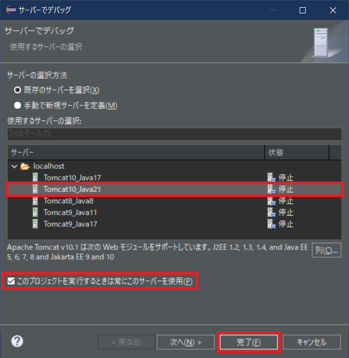Click the 状態 column header

click(x=296, y=152)
